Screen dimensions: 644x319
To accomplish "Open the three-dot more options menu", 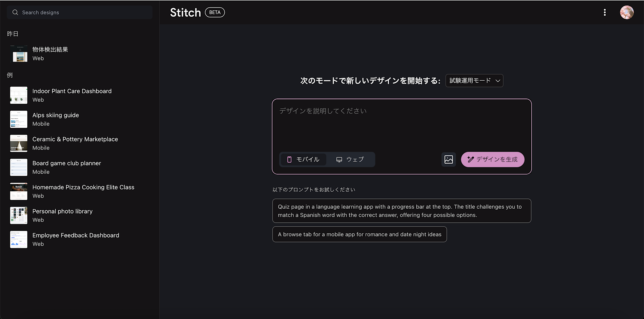I will click(x=605, y=13).
